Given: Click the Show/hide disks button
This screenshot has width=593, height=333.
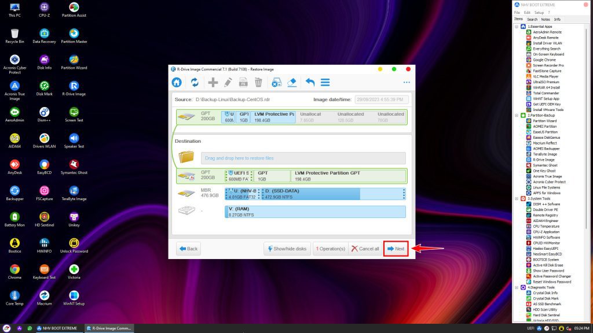Looking at the screenshot, I should 287,249.
